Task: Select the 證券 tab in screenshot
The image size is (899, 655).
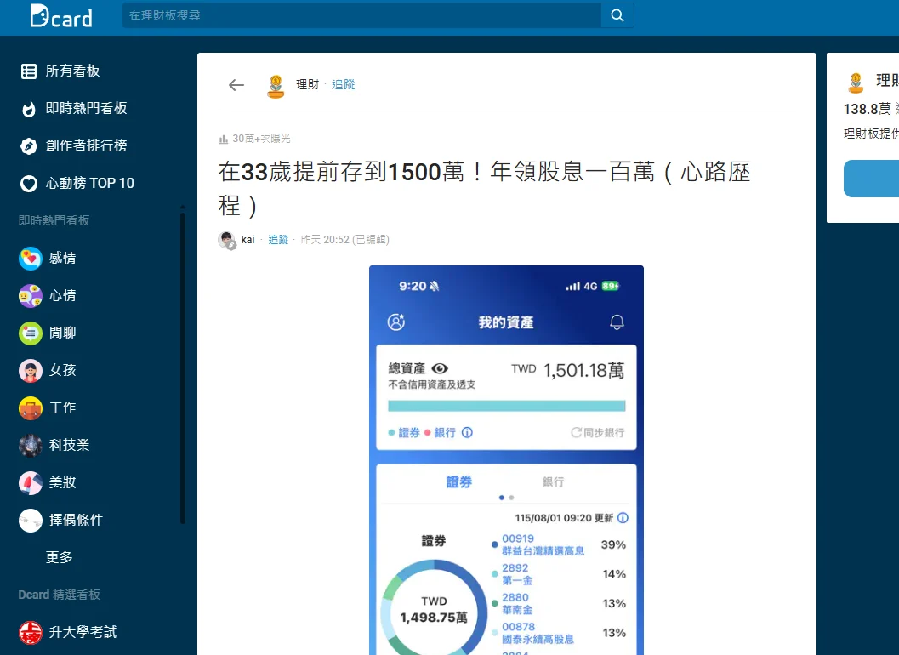Action: coord(458,481)
